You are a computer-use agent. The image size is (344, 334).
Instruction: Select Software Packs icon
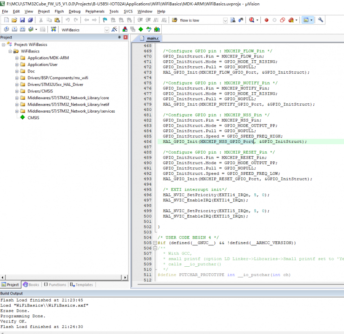click(149, 29)
